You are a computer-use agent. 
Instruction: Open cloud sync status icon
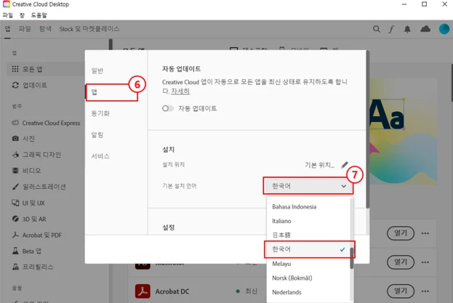pos(425,29)
